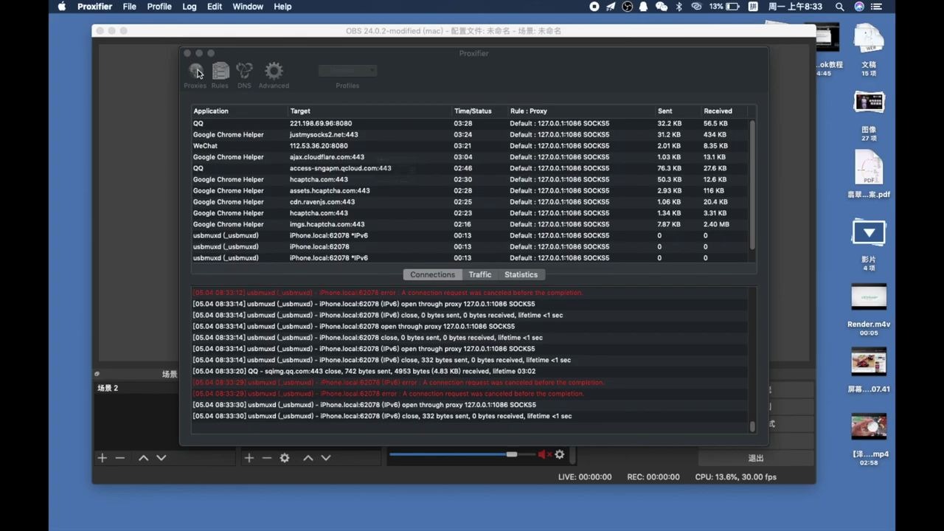Click the screen recording stop icon in menu bar

[x=594, y=7]
